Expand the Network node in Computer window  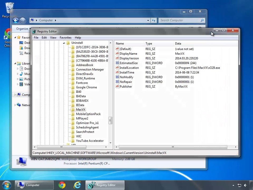[15, 105]
